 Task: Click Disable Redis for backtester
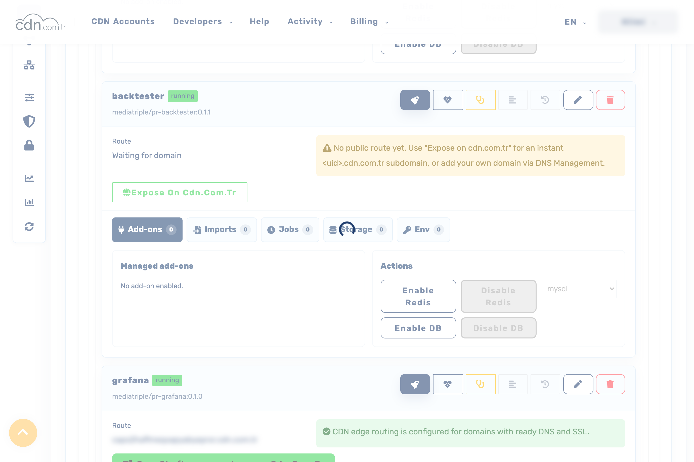[498, 296]
